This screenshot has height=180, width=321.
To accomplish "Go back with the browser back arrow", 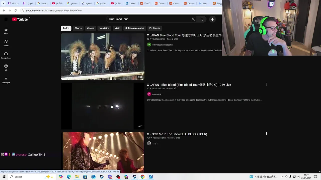I will coord(4,10).
